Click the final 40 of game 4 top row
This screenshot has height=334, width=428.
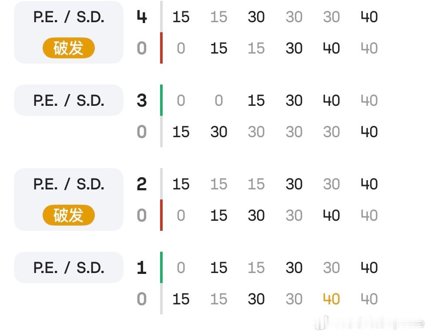[x=369, y=17]
